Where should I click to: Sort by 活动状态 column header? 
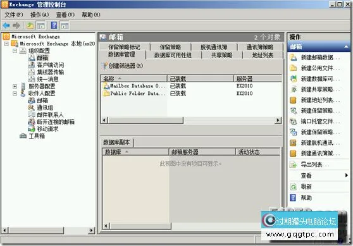(257, 152)
